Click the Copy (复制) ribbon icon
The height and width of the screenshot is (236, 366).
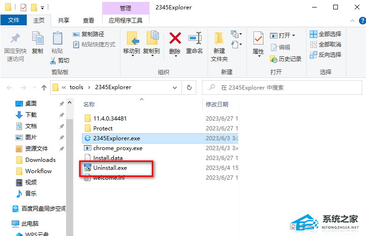[37, 38]
